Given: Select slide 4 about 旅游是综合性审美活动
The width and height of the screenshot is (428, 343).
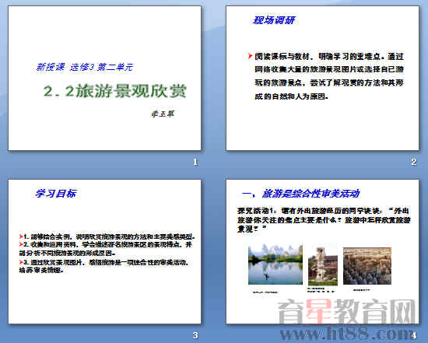Looking at the screenshot, I should coord(323,251).
